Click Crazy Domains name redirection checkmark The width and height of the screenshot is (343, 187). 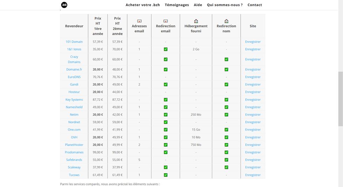226,59
